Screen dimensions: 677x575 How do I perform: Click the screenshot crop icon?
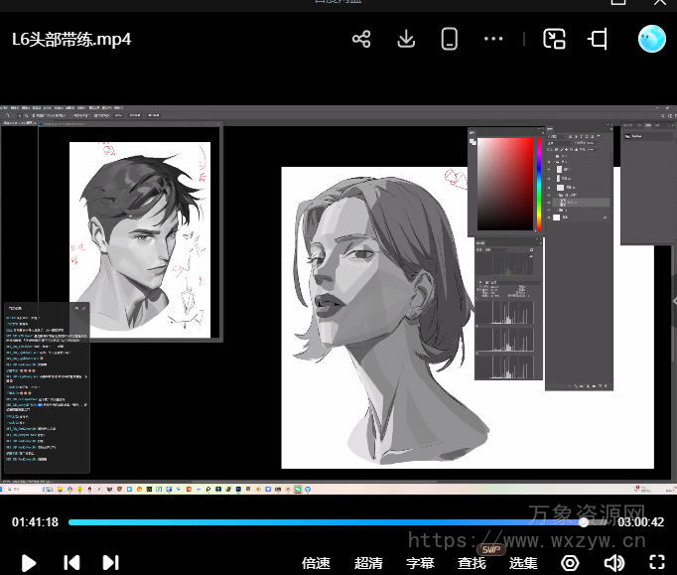[598, 40]
